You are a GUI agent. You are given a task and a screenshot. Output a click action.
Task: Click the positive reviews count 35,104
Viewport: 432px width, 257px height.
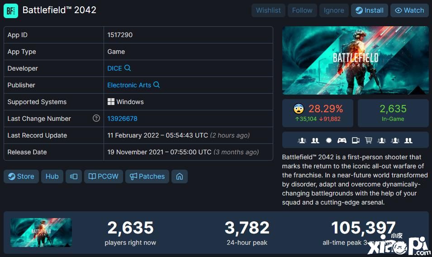(x=306, y=119)
